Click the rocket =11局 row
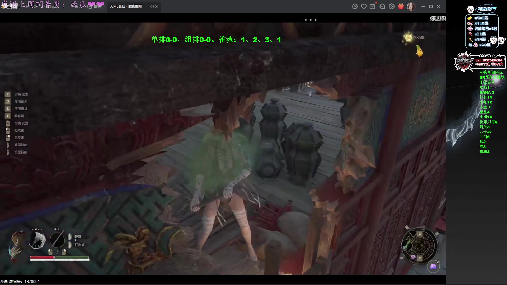Image resolution: width=507 pixels, height=285 pixels. click(x=477, y=34)
